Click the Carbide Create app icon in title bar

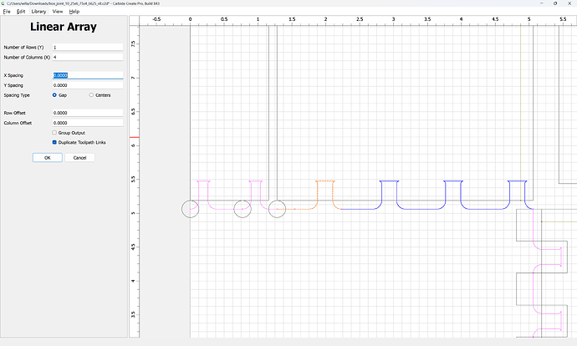click(3, 3)
